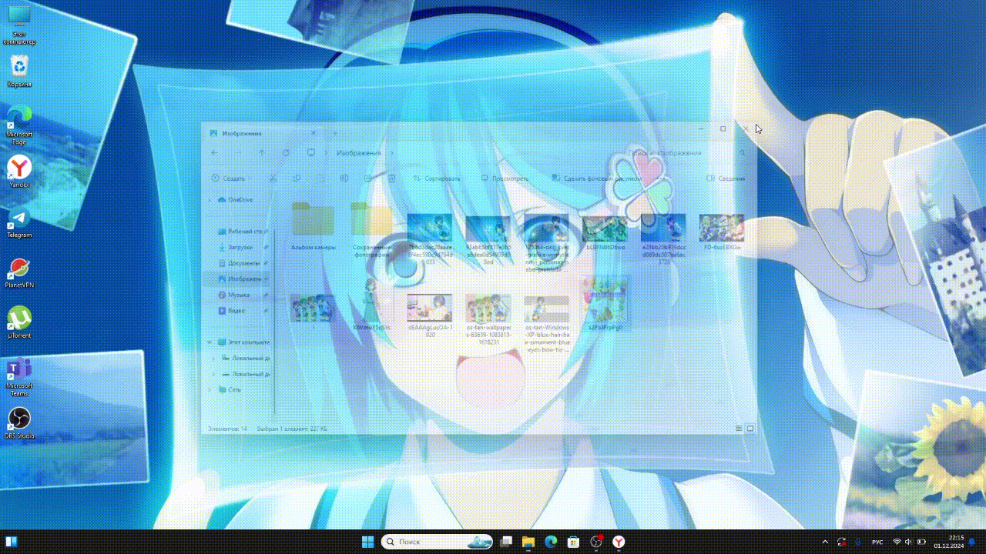Screen dimensions: 986x554
Task: Open the notifications bell in the taskbar
Action: (x=972, y=542)
